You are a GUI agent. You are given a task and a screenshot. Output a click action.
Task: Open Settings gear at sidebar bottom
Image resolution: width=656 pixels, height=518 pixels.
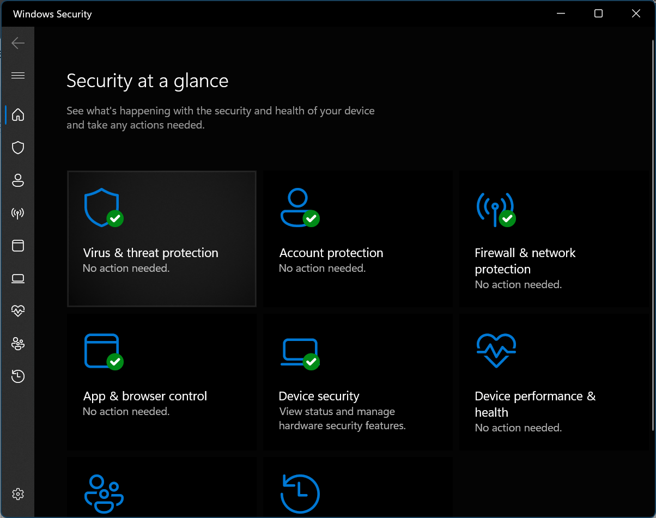click(18, 494)
